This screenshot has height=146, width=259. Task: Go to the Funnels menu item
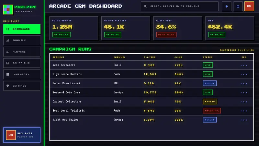(22, 40)
